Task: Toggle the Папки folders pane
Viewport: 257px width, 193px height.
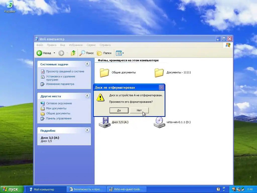Action: click(x=104, y=53)
